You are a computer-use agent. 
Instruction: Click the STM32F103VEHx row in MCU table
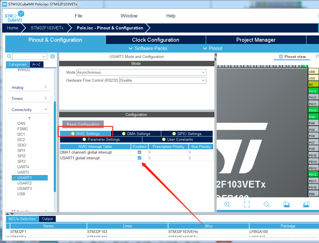pos(162,232)
